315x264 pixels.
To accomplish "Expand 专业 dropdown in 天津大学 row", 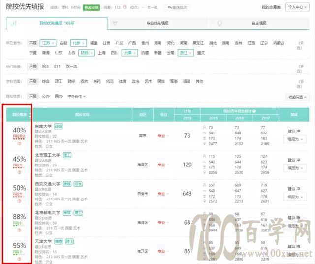I will pos(163,251).
